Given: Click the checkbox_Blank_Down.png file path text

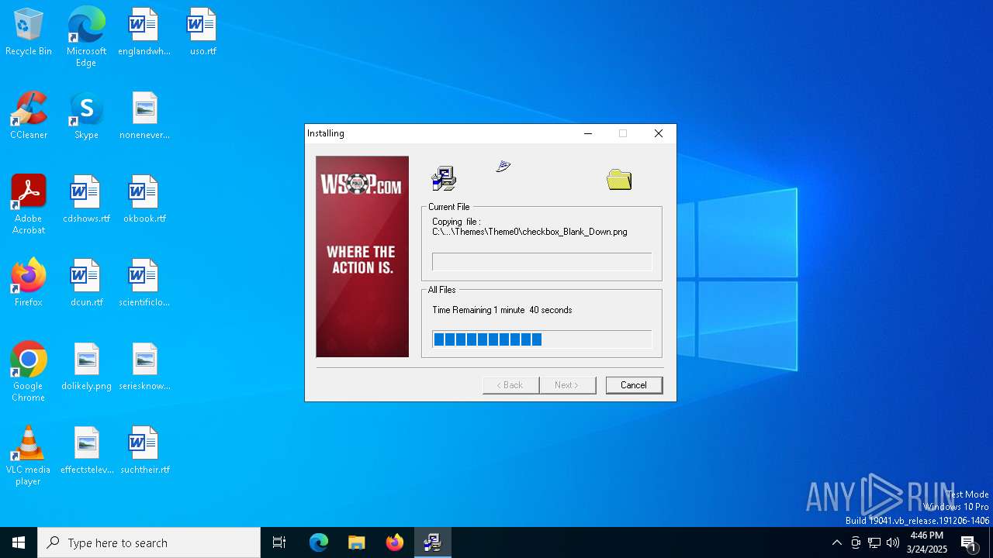Looking at the screenshot, I should 530,232.
